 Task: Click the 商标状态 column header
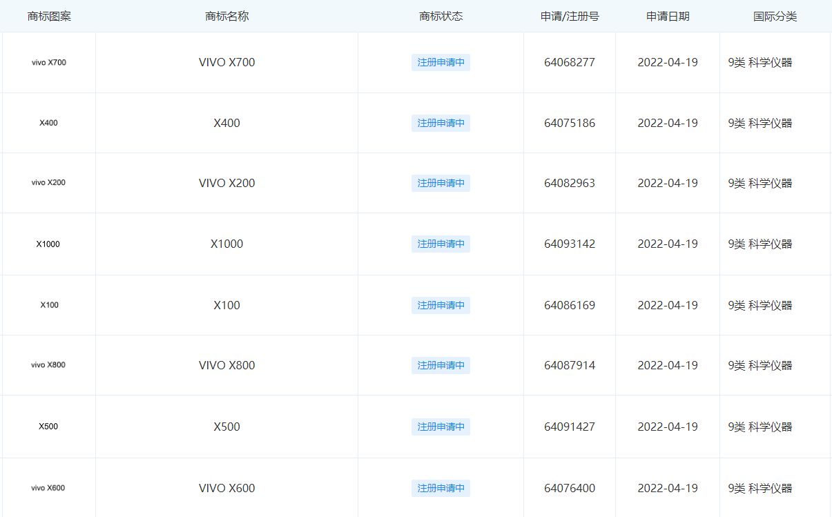tap(441, 17)
